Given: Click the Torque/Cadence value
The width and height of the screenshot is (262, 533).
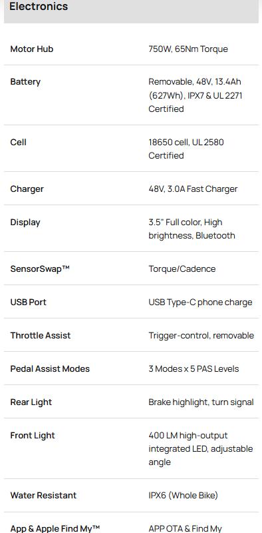Looking at the screenshot, I should [x=182, y=269].
